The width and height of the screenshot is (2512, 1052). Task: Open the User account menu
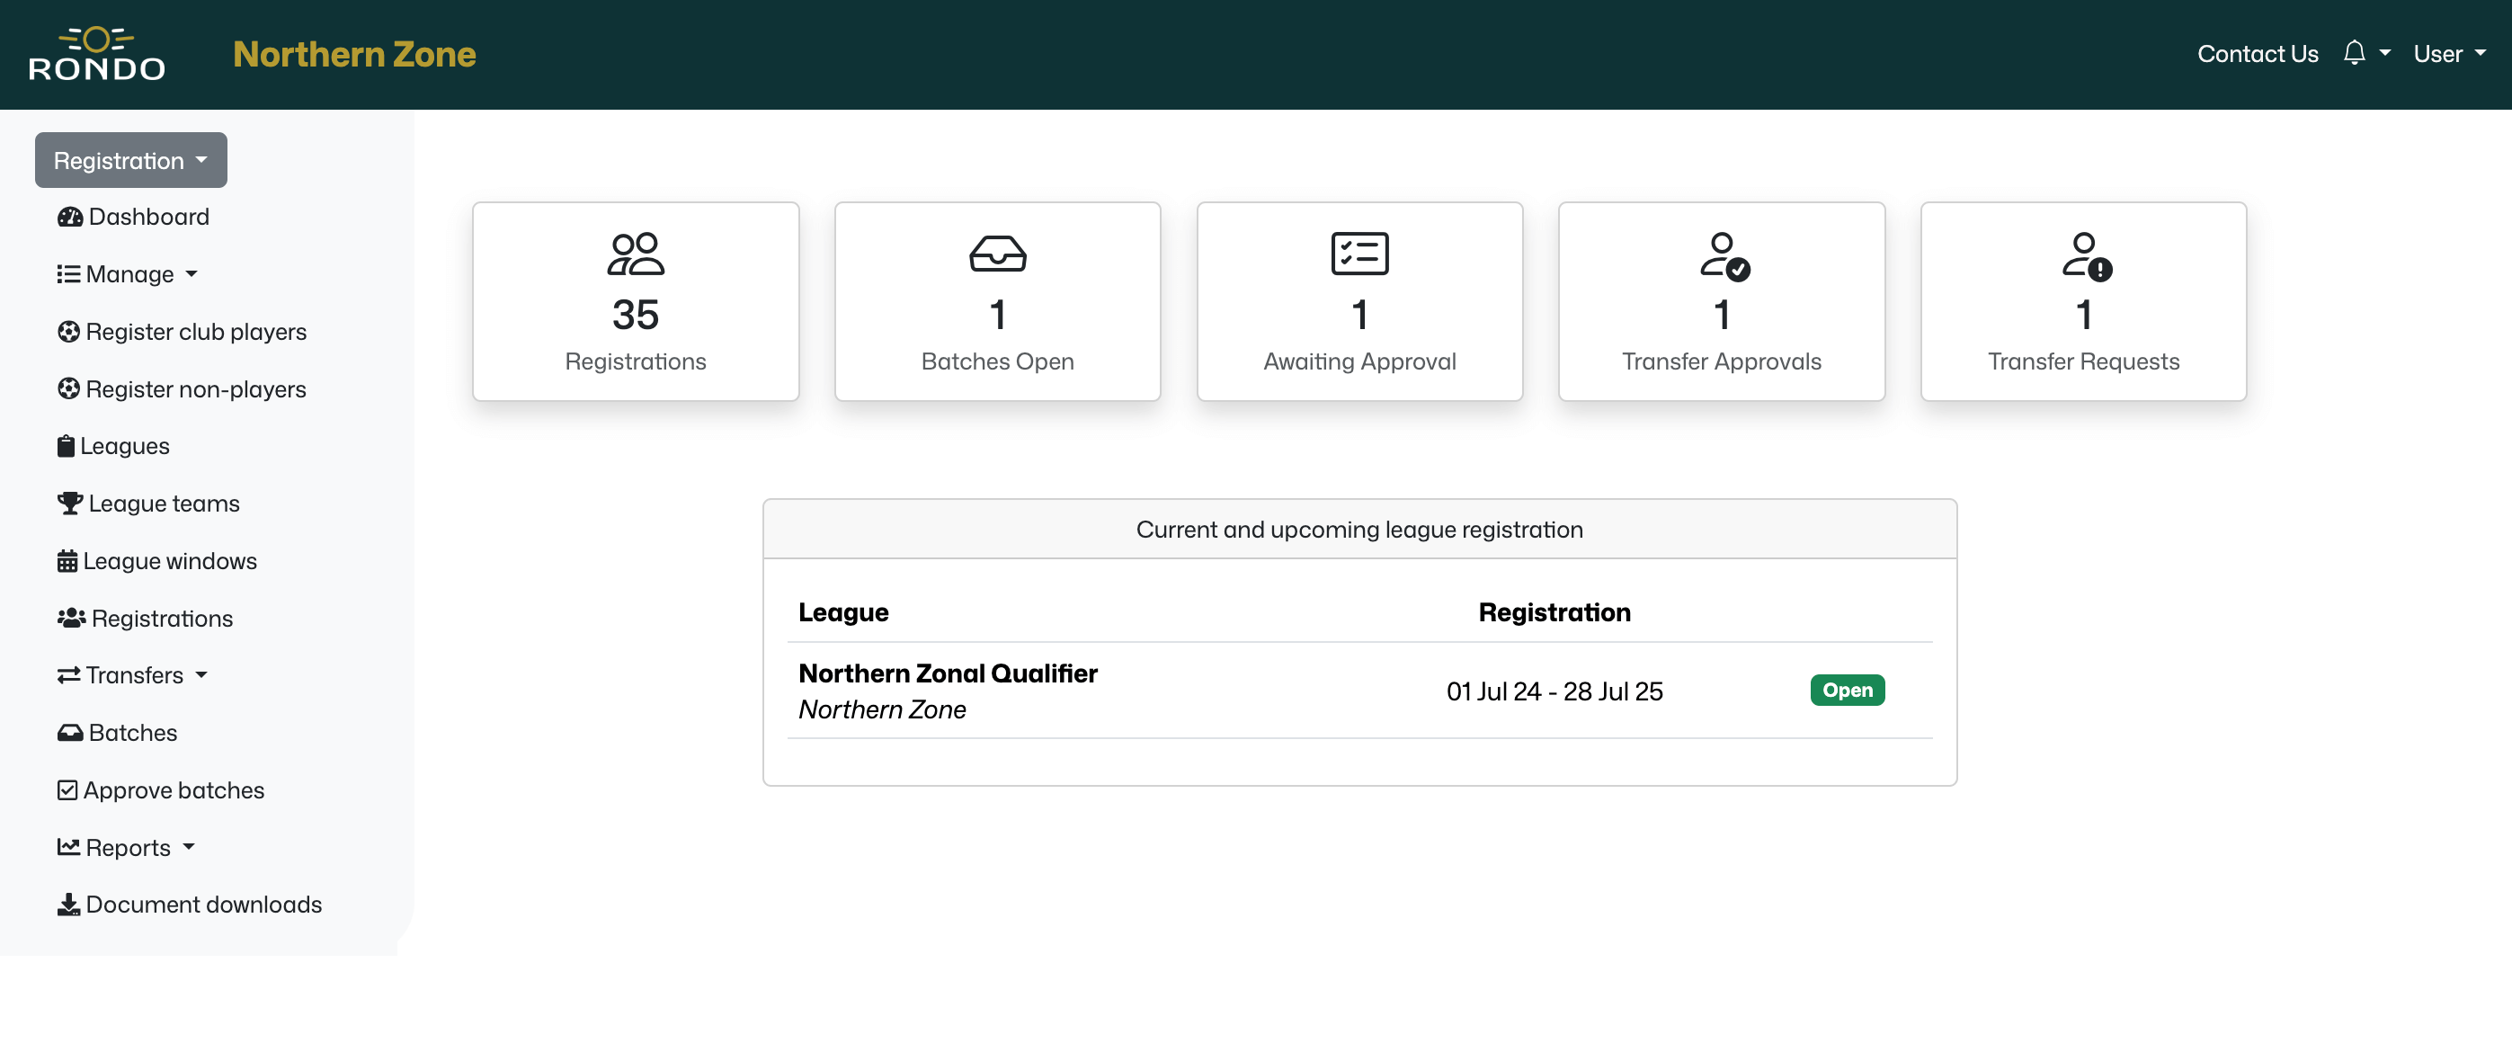(x=2447, y=54)
